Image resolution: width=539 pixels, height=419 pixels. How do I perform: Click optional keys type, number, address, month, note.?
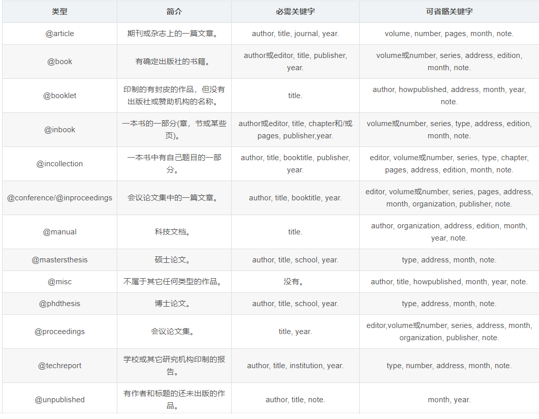(x=449, y=366)
